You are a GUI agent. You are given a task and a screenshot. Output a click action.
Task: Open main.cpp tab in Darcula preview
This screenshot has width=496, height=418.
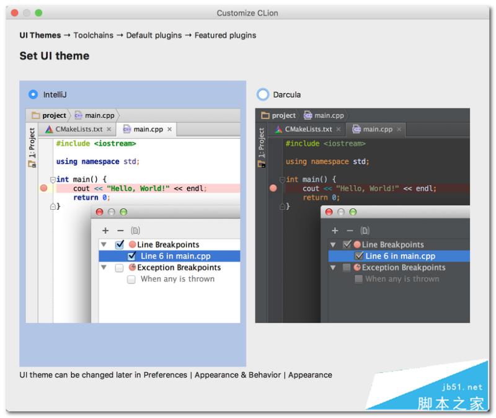(376, 129)
